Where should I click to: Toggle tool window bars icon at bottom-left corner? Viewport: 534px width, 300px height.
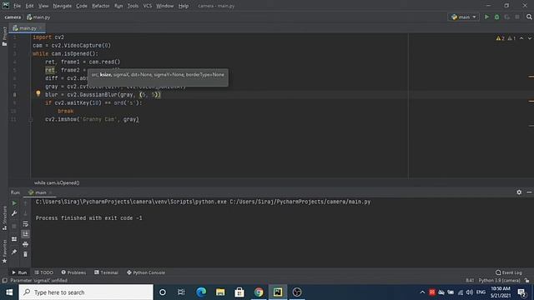[4, 280]
